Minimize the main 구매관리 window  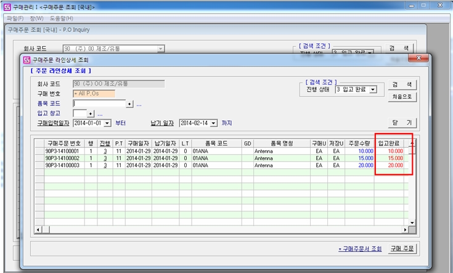coord(412,6)
